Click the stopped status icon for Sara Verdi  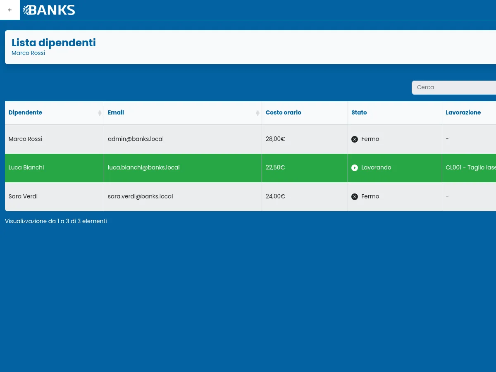click(355, 197)
